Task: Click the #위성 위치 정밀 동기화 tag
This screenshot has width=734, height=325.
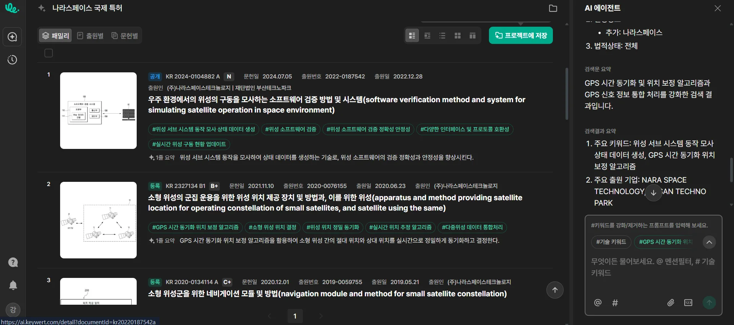Action: pos(333,227)
